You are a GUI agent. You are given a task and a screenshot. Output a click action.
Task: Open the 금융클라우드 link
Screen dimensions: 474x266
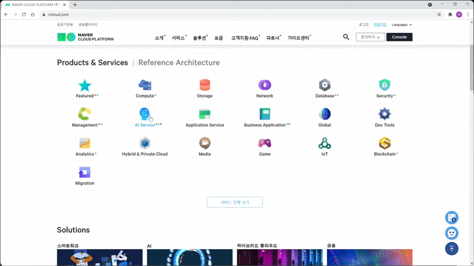(x=88, y=25)
